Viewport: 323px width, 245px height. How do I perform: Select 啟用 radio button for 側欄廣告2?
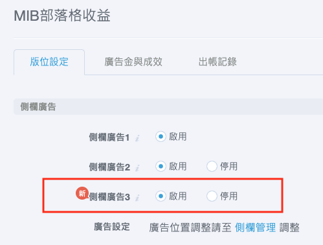click(161, 167)
